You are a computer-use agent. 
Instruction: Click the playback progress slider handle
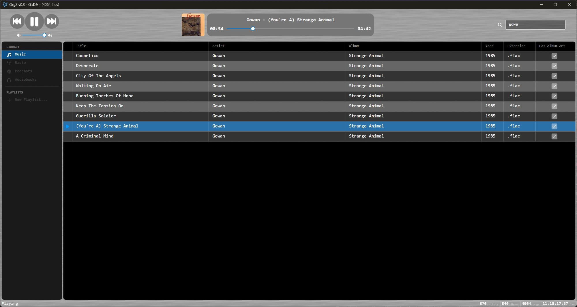(253, 29)
